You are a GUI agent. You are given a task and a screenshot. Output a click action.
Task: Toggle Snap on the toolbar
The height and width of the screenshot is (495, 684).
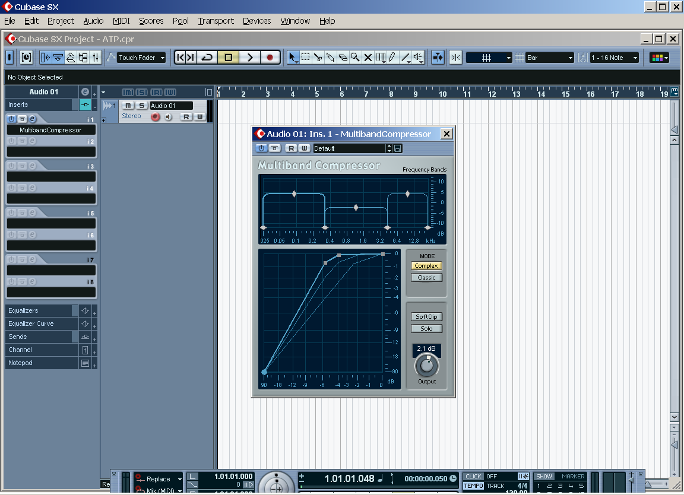coord(456,58)
